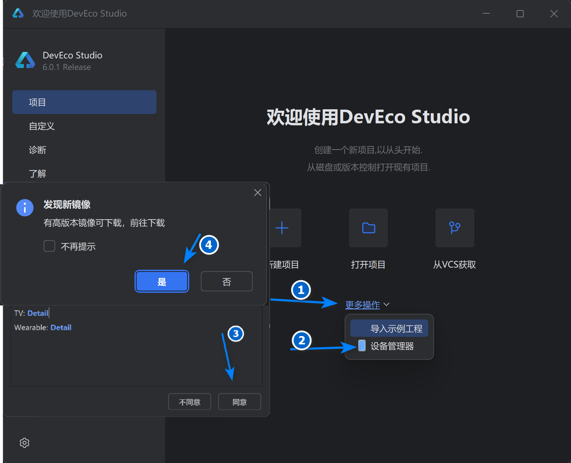This screenshot has width=571, height=463.
Task: Click the Get from VCS branch icon
Action: pos(455,228)
